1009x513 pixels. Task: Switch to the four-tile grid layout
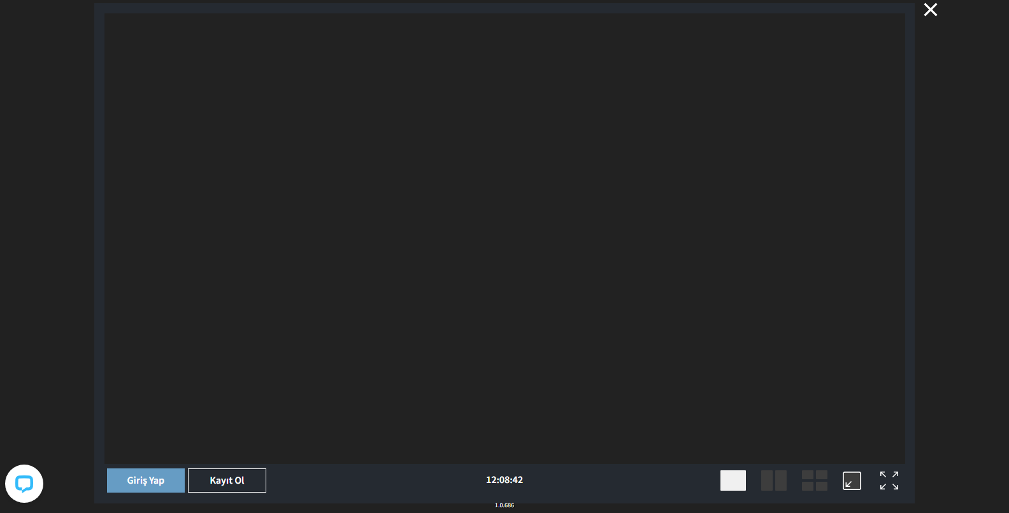pos(815,480)
